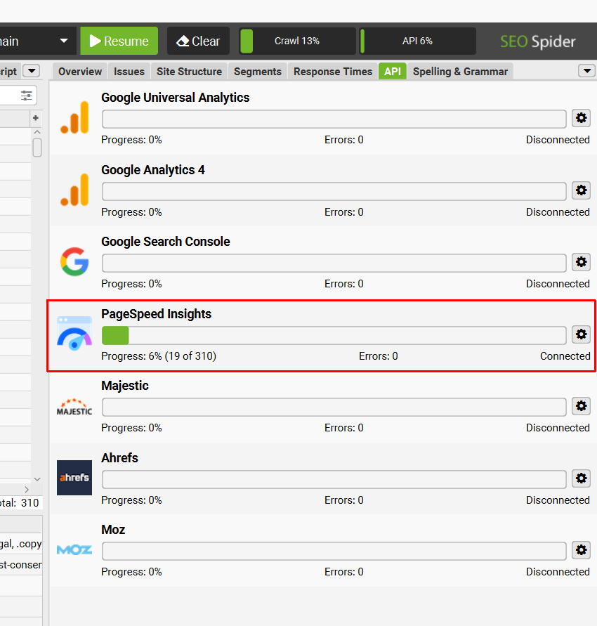Click the 'Google Universal Analytics' heading
This screenshot has width=597, height=626.
175,98
